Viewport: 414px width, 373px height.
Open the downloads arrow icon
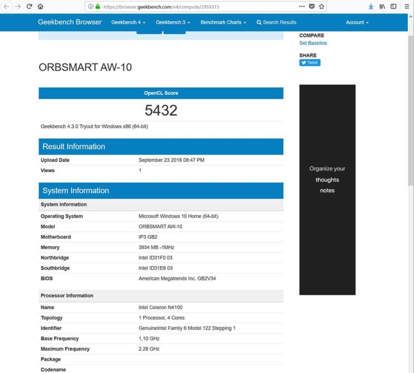coord(371,7)
